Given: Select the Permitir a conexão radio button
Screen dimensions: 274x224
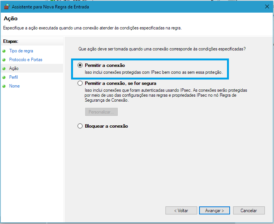Looking at the screenshot, I should point(80,65).
